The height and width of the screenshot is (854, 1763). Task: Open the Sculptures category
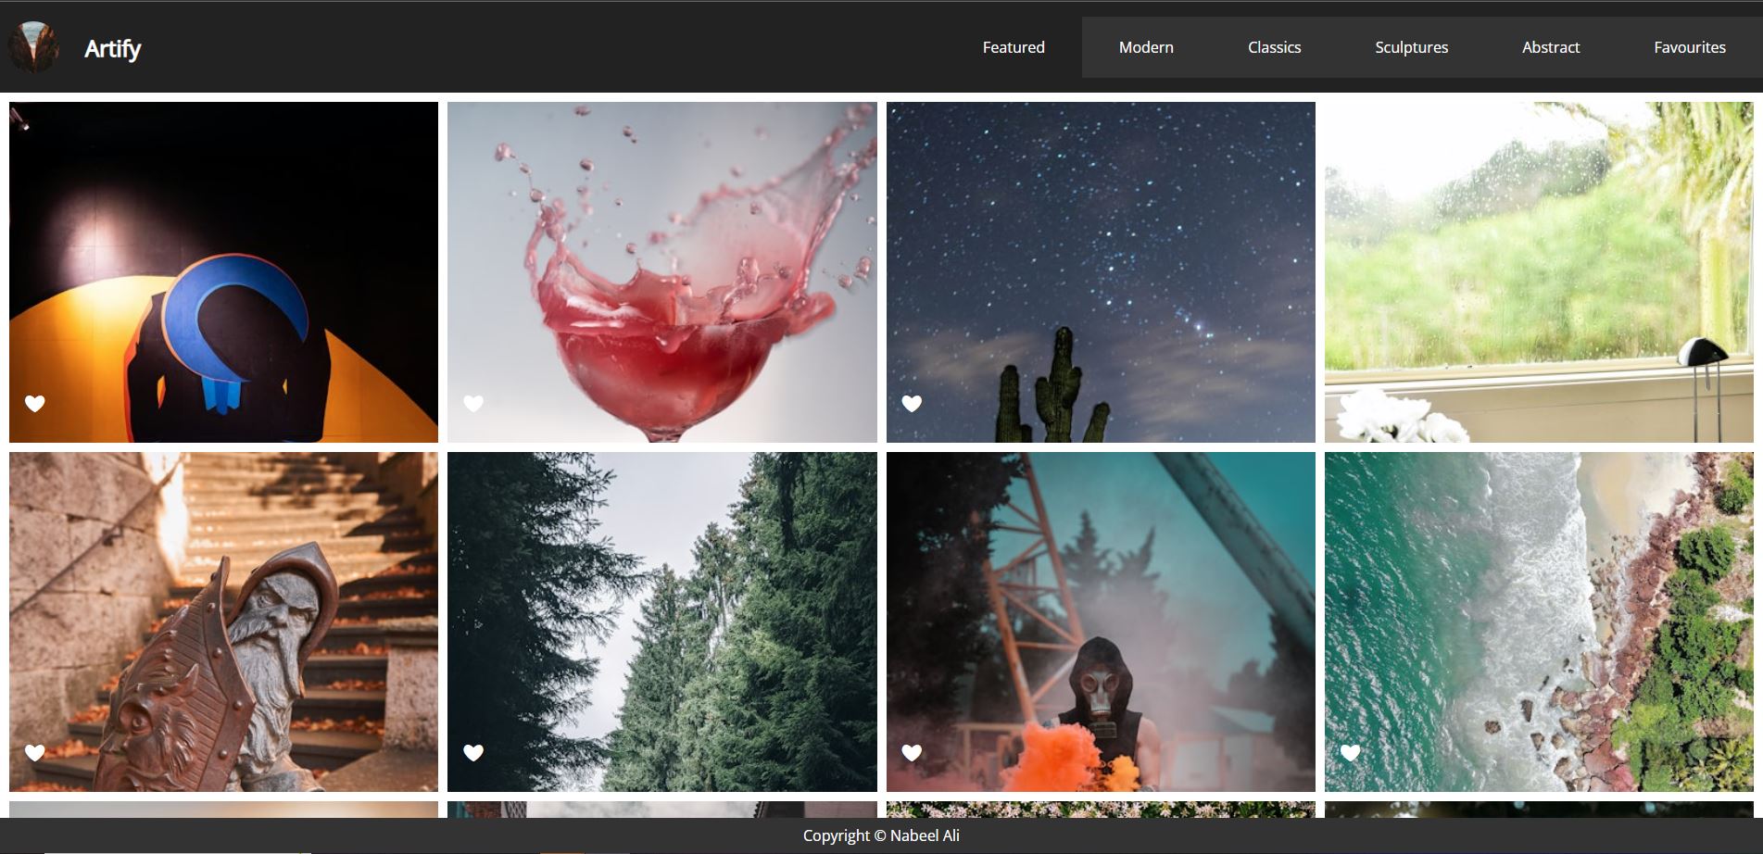(1411, 47)
